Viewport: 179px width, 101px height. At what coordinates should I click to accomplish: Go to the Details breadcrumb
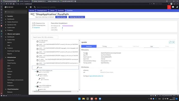click(52, 10)
